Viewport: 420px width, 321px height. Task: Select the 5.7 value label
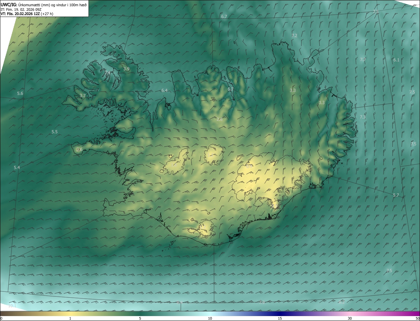tap(396, 195)
